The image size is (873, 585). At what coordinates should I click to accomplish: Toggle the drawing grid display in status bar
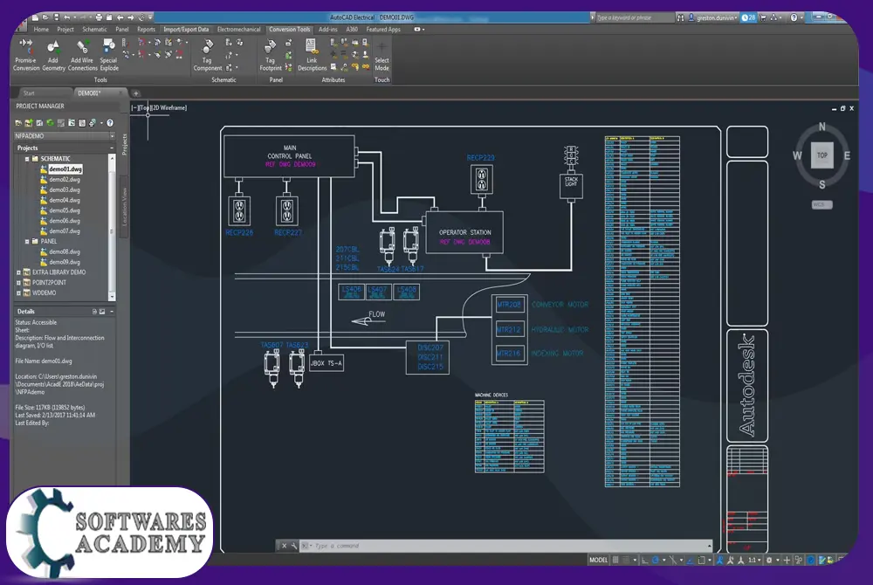point(615,560)
